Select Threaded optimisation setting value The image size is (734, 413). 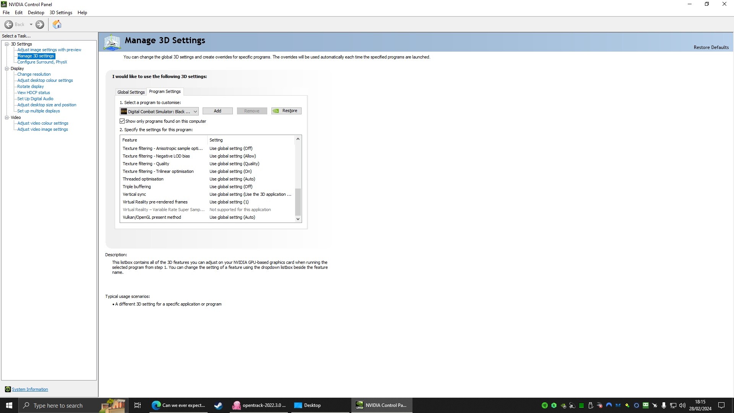click(232, 179)
